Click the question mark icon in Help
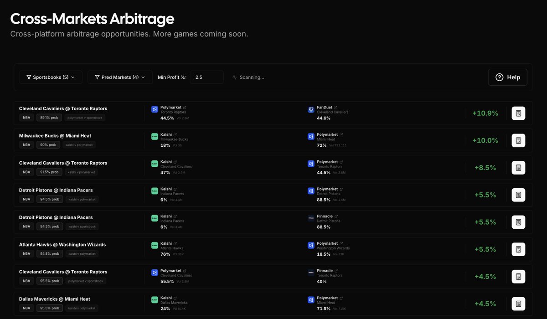This screenshot has height=319, width=547. point(499,77)
